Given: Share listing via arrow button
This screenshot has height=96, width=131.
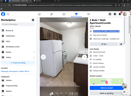Looking at the screenshot, I should [121, 44].
